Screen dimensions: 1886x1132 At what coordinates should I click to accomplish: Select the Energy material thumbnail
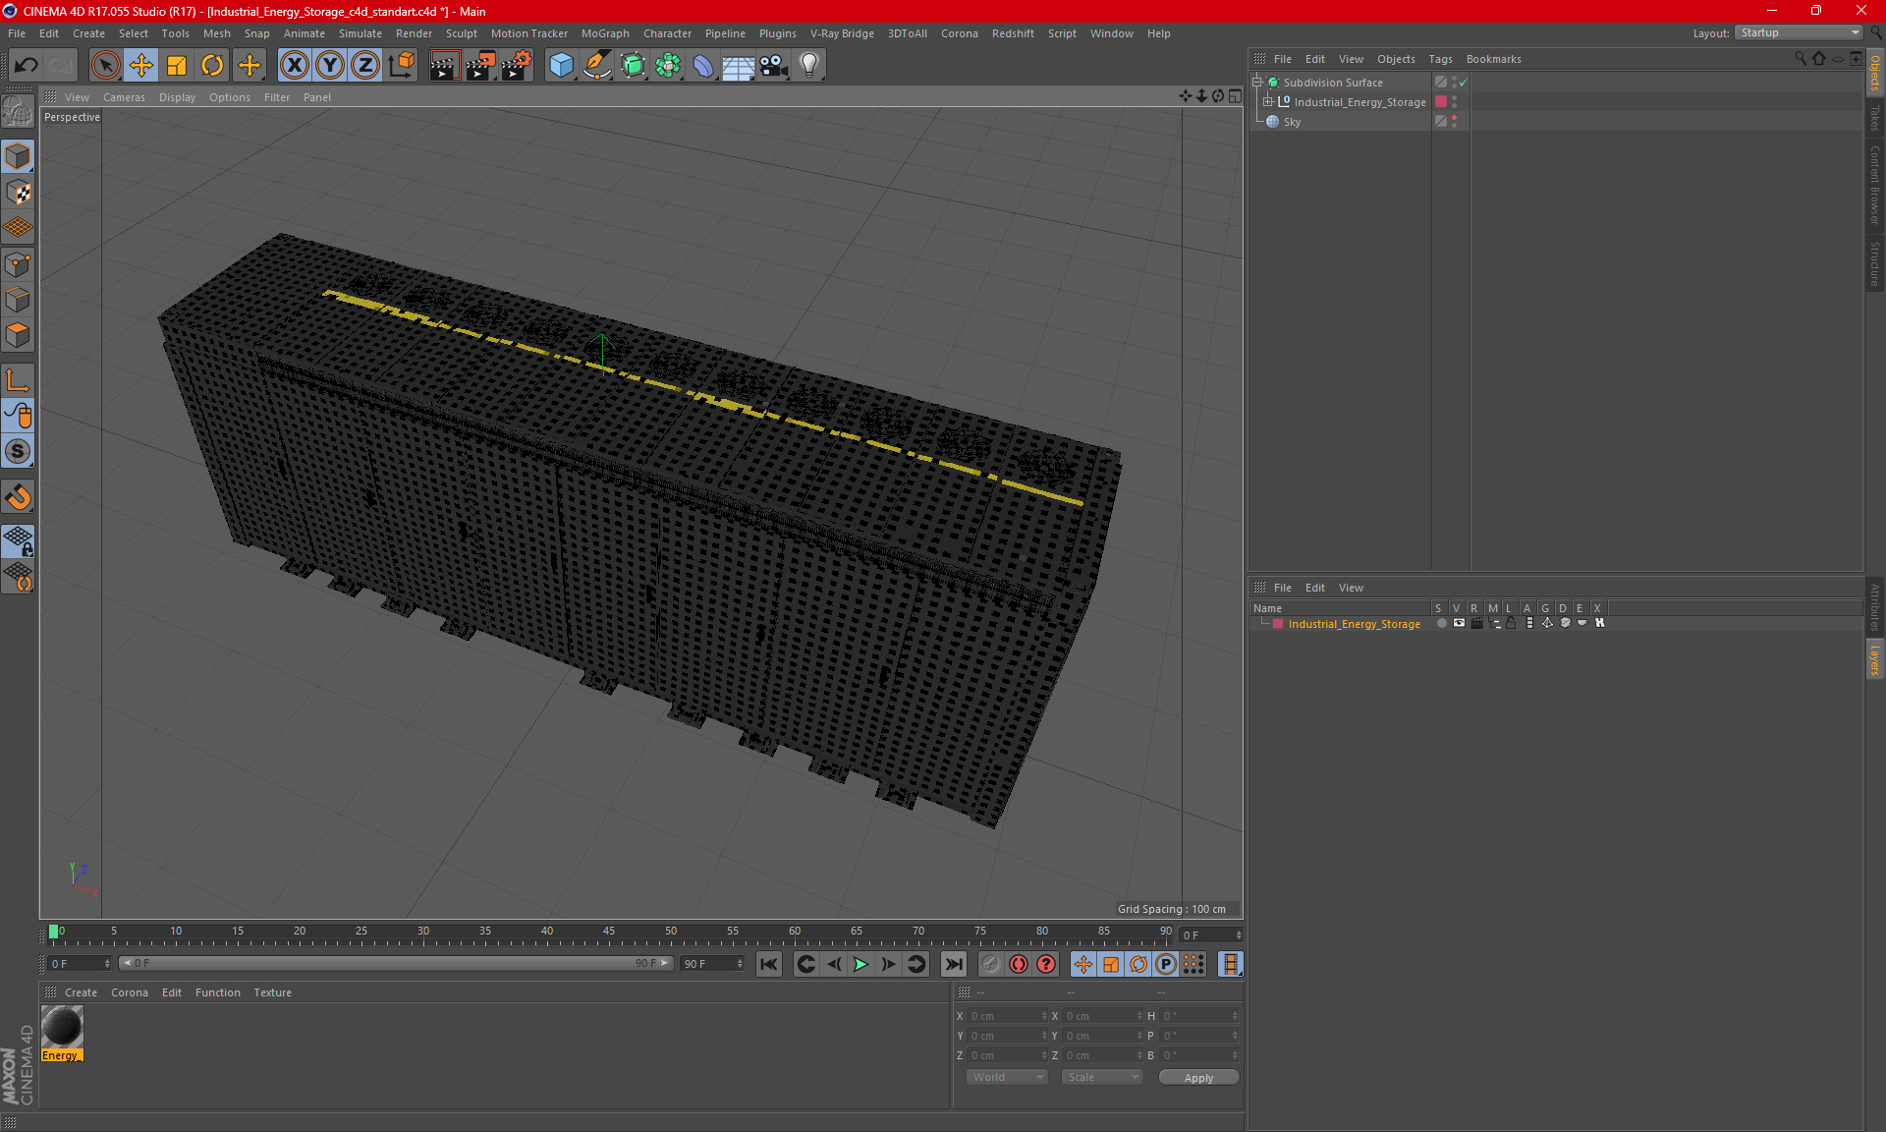62,1028
